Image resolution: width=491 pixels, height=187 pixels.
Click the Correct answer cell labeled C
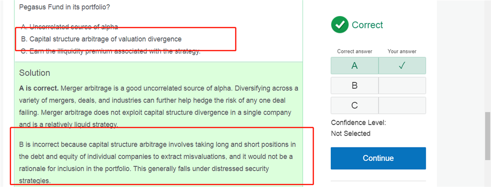pyautogui.click(x=354, y=106)
